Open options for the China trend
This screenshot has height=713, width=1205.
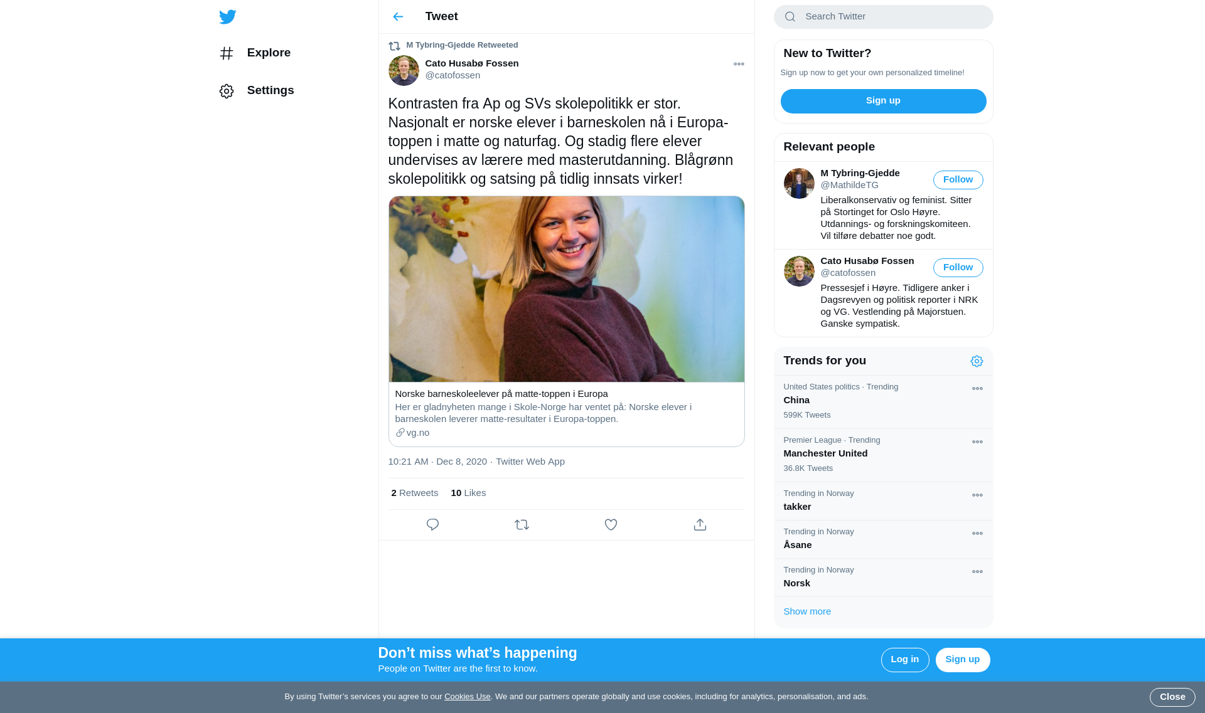tap(977, 389)
